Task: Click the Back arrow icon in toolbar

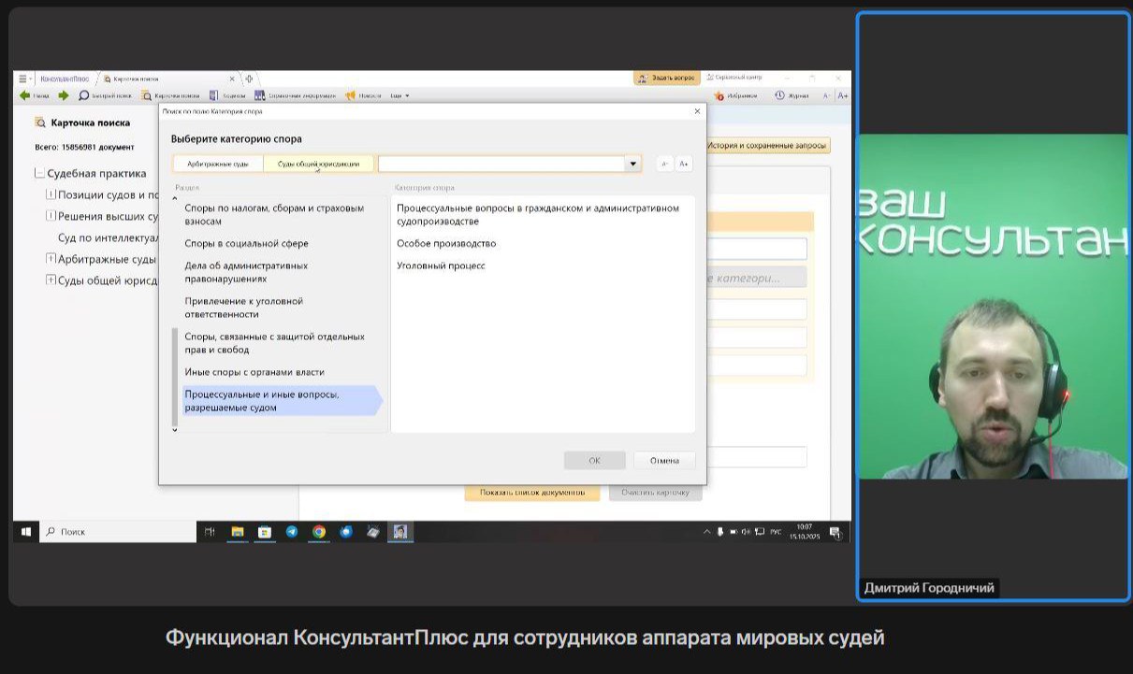Action: (x=25, y=95)
